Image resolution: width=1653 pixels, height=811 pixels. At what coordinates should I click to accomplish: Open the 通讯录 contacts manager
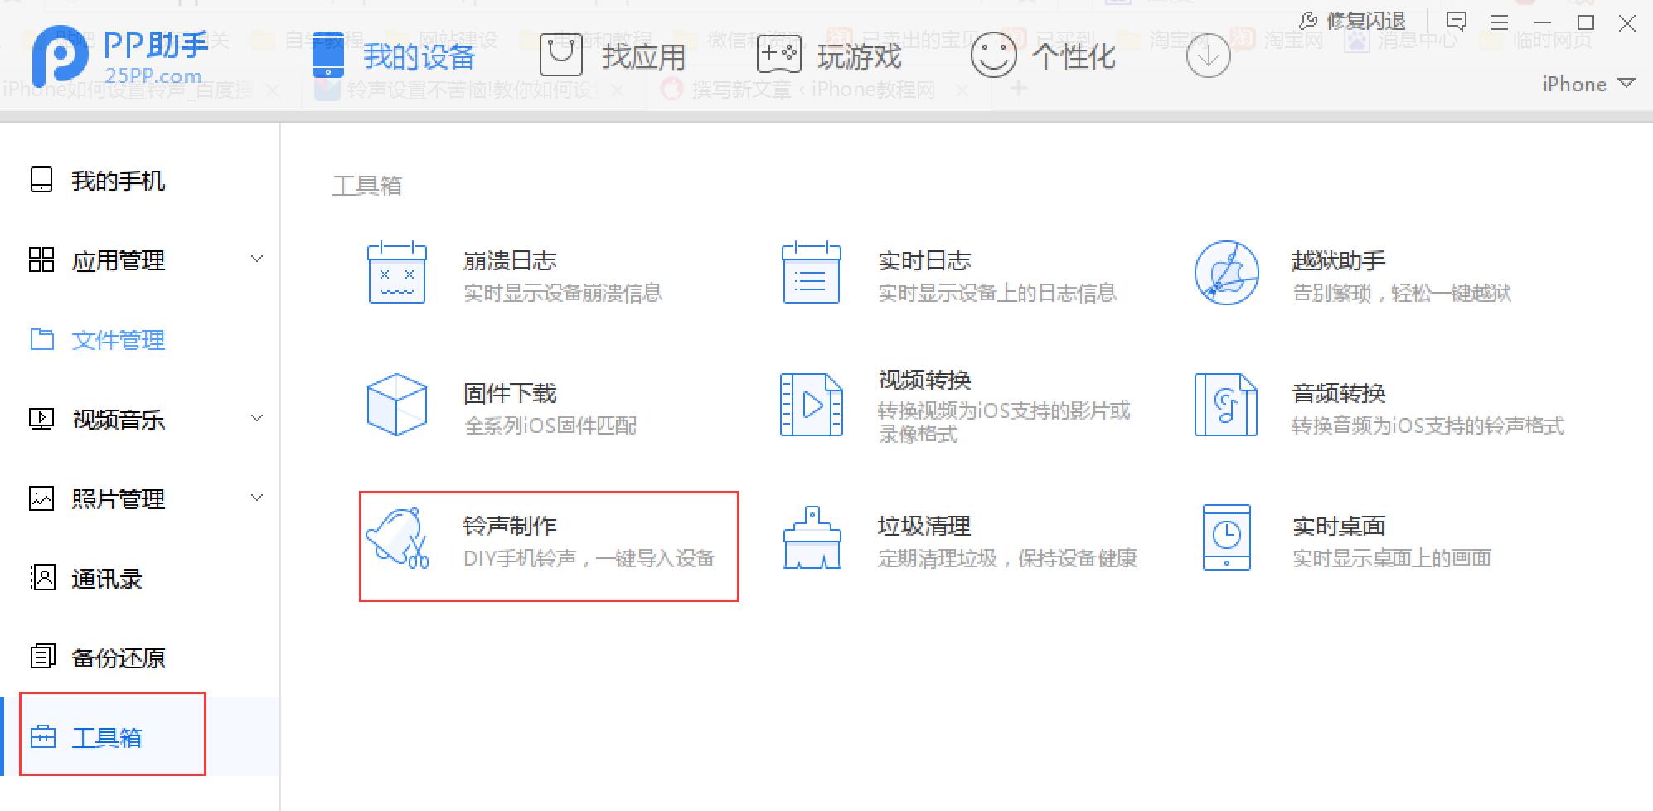click(x=105, y=579)
